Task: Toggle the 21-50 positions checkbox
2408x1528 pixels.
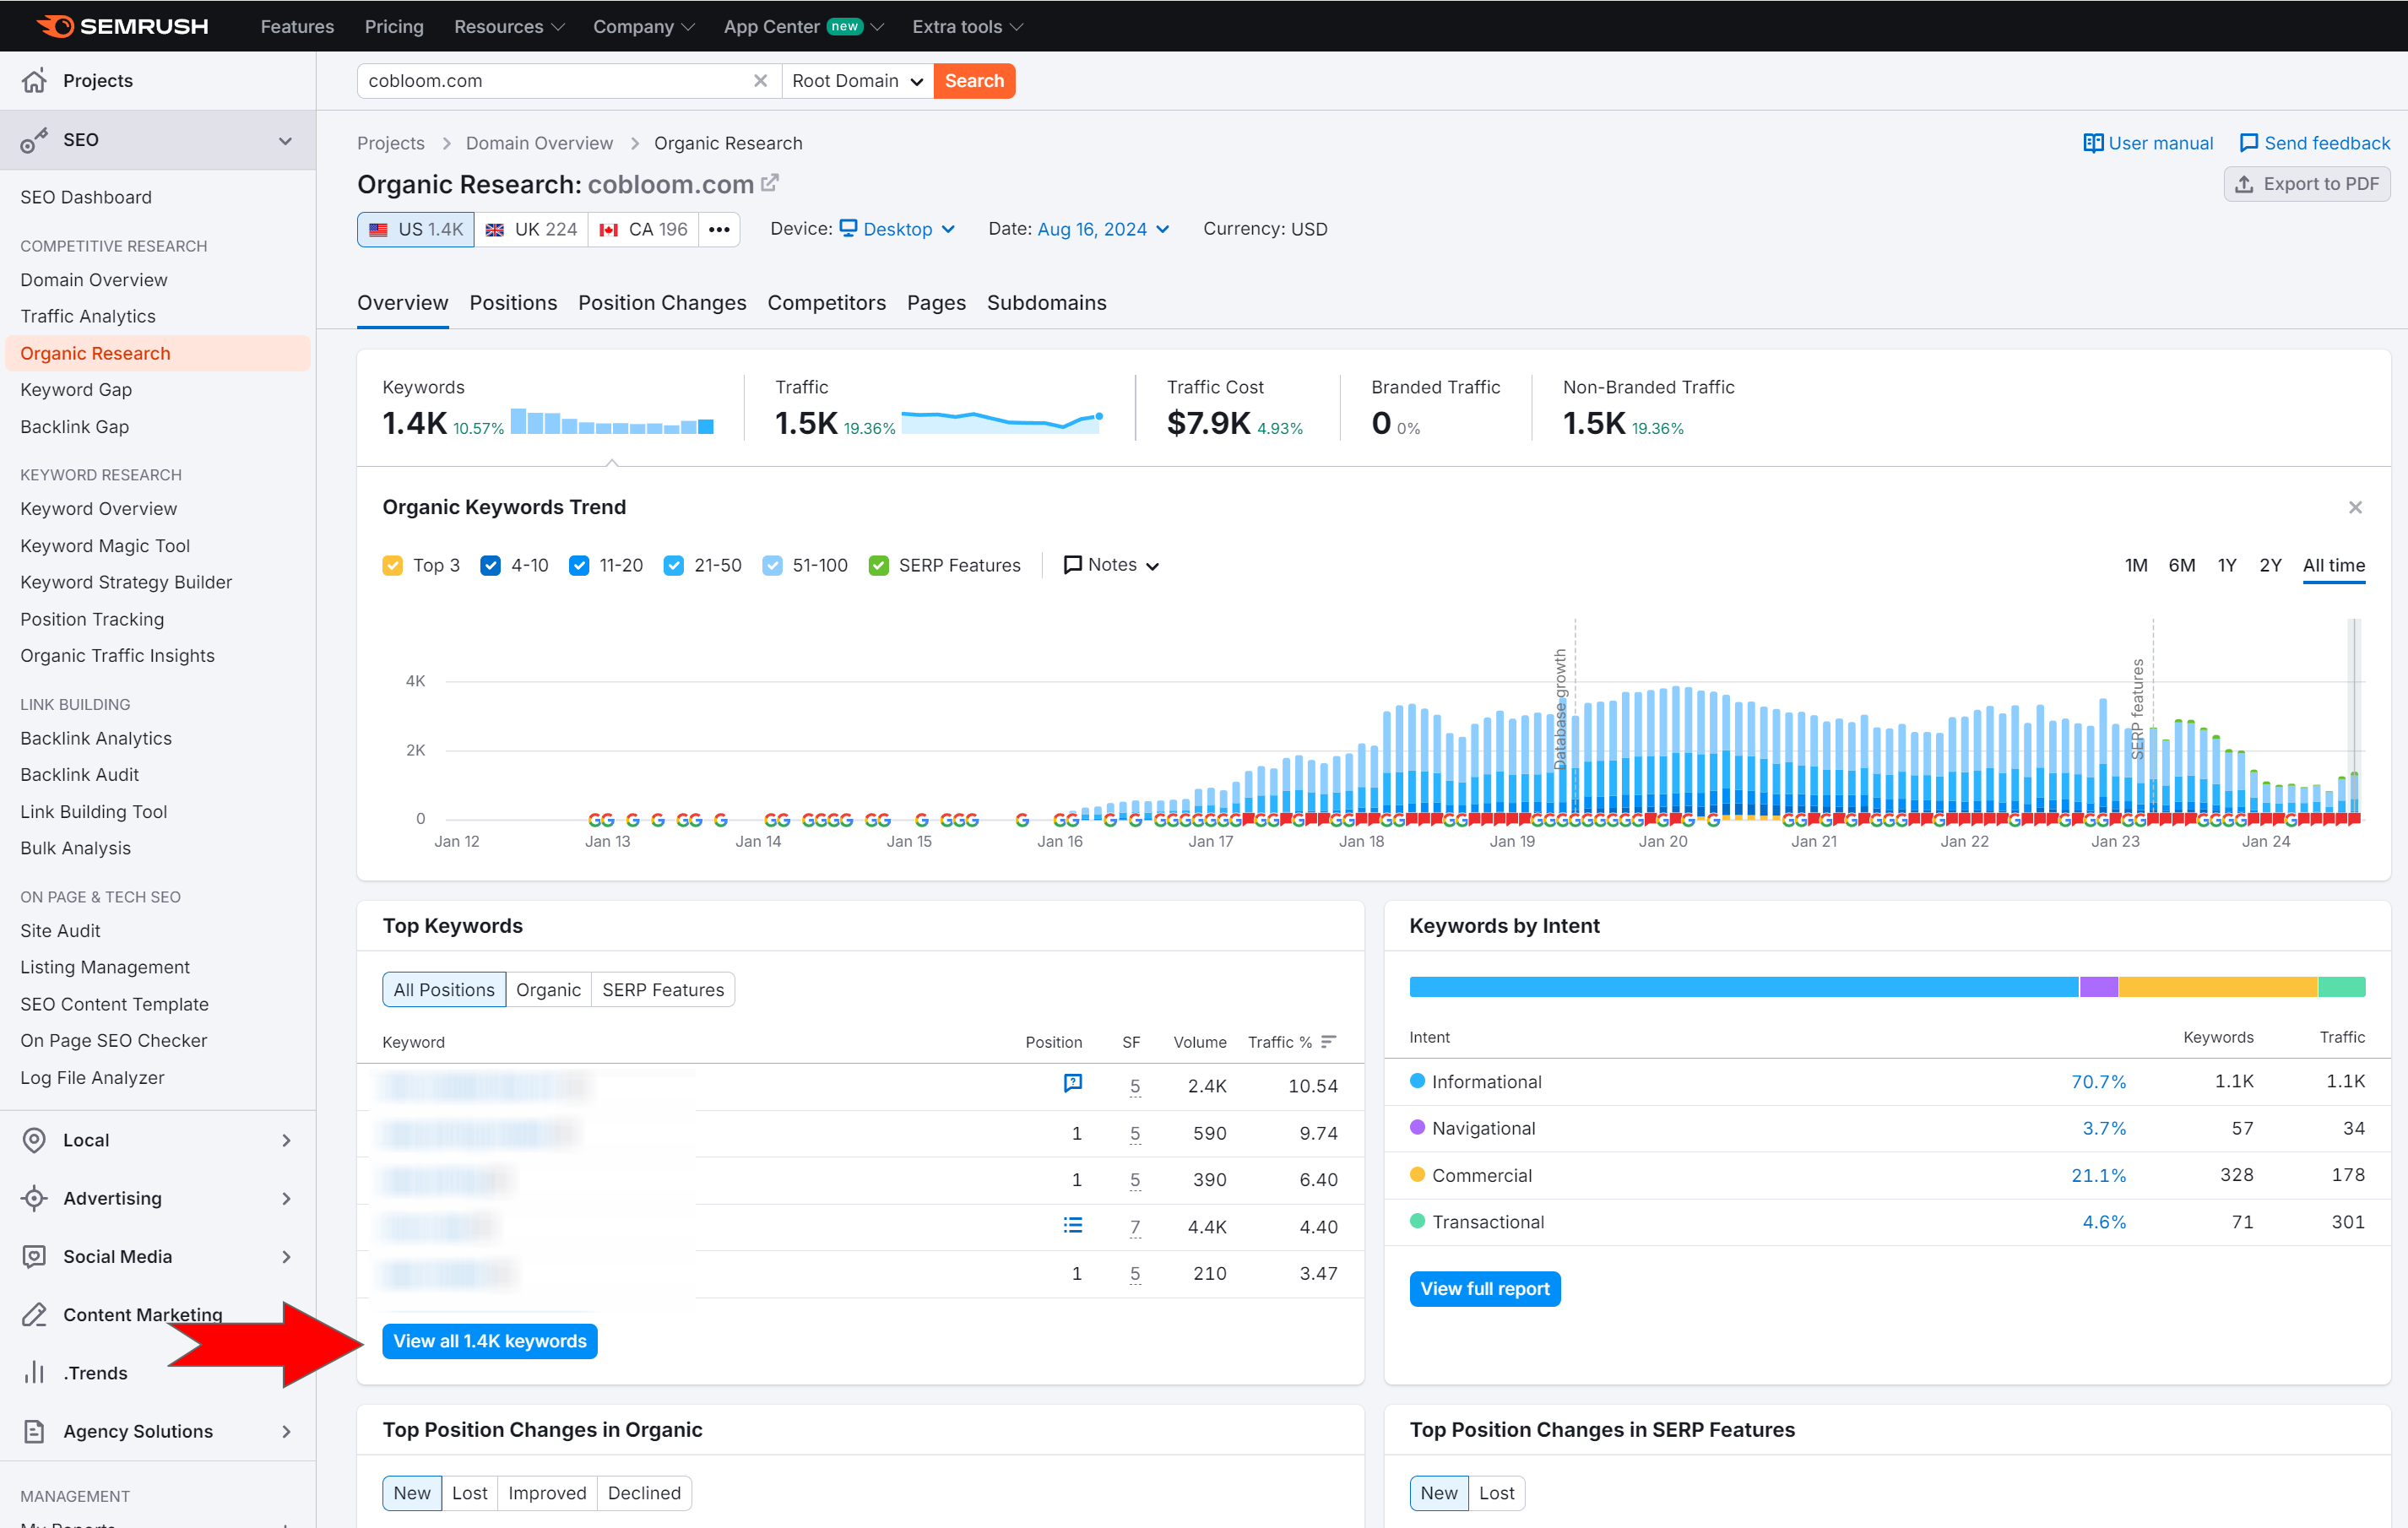Action: pos(674,566)
